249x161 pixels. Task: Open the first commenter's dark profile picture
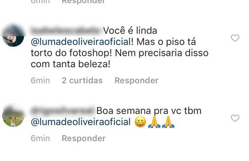pos(13,36)
